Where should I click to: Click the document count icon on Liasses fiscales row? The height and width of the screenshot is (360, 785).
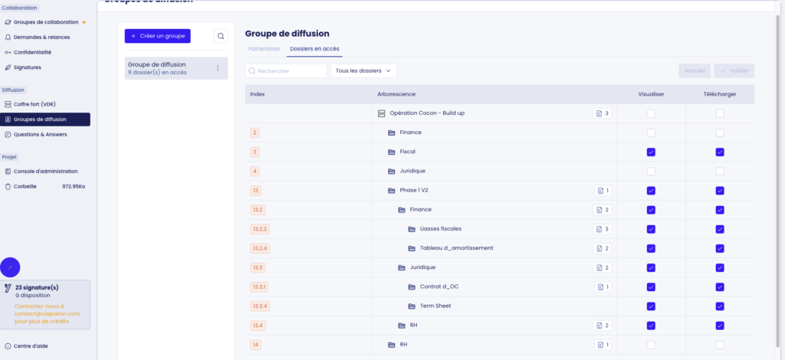[601, 229]
